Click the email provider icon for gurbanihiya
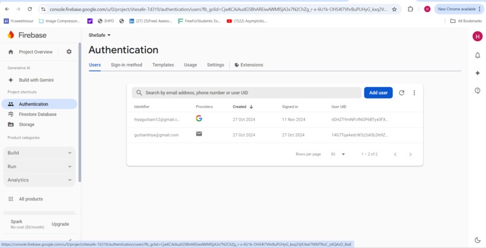This screenshot has height=248, width=486. click(x=199, y=133)
